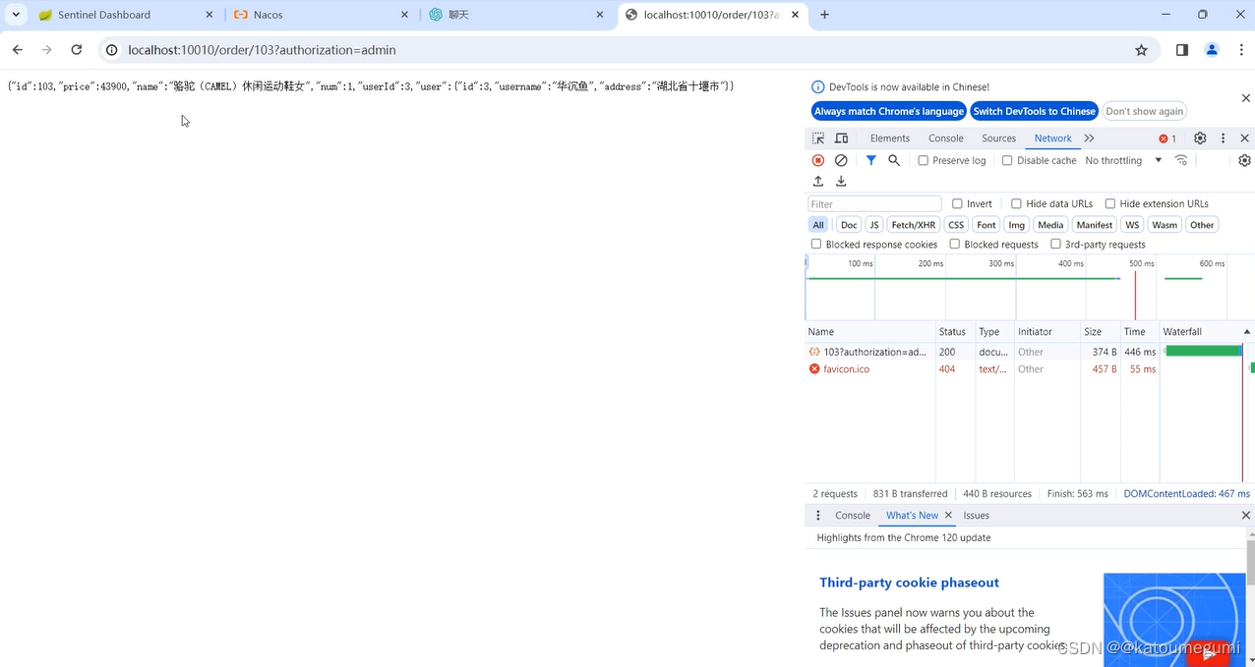Check the Invert filter checkbox
This screenshot has width=1255, height=667.
pyautogui.click(x=957, y=203)
